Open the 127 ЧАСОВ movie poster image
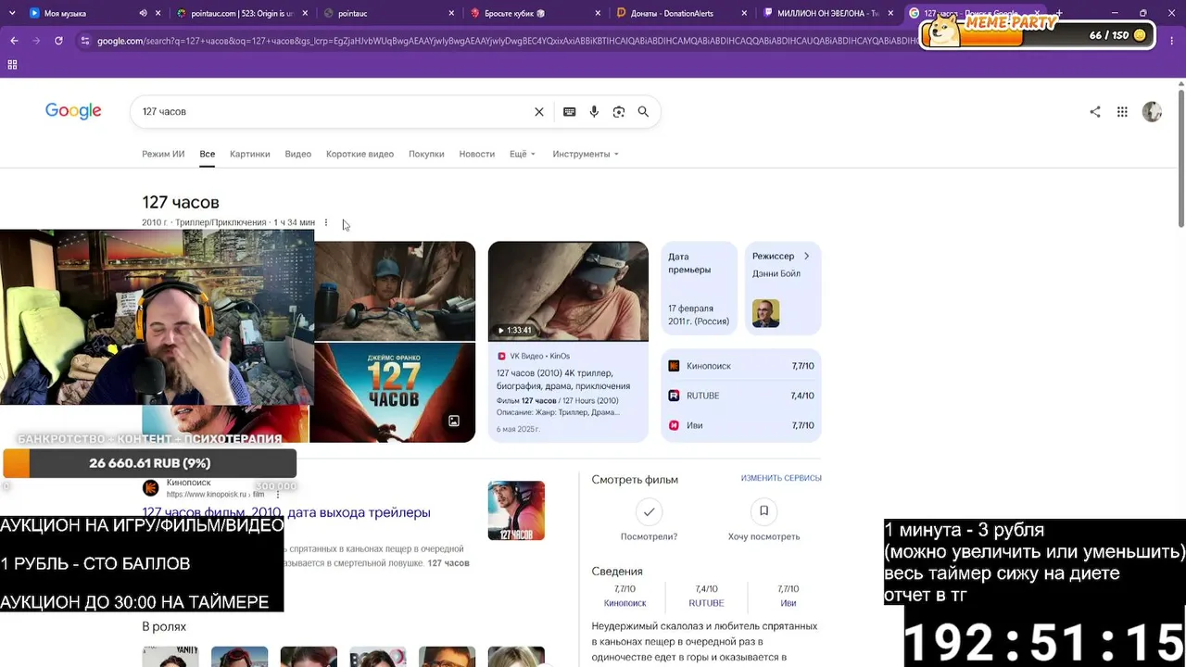1186x667 pixels. click(x=393, y=392)
